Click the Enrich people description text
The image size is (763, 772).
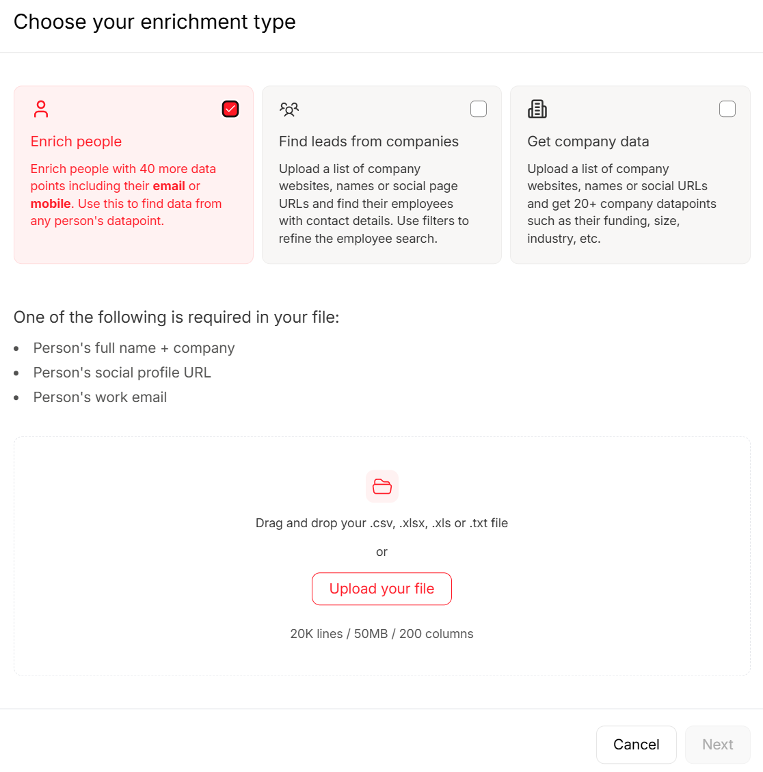(126, 195)
